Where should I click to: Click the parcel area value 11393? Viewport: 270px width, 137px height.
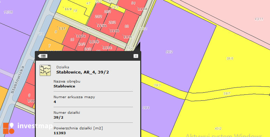click(x=59, y=133)
